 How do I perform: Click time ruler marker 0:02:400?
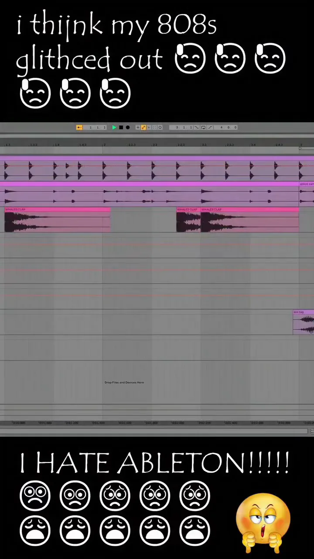point(231,423)
